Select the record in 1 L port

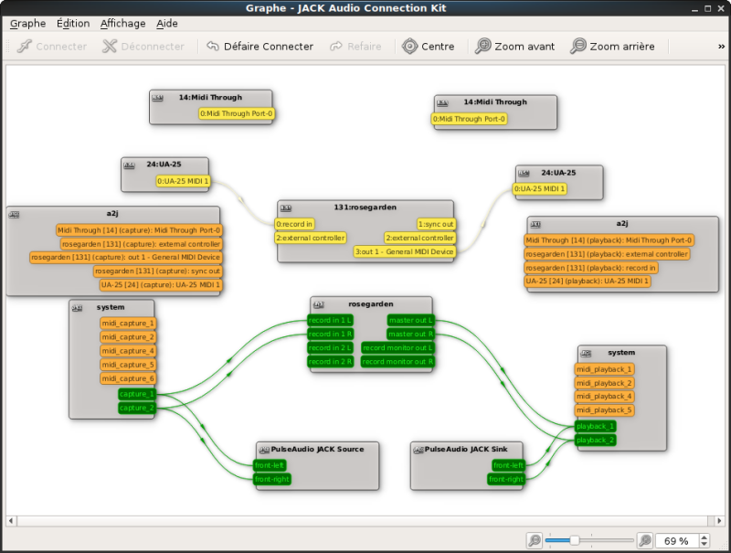coord(330,320)
